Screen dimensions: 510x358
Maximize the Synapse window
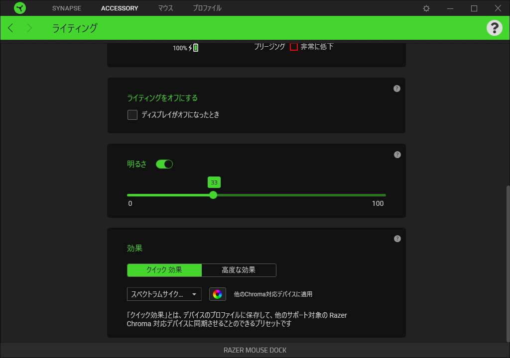[x=474, y=8]
